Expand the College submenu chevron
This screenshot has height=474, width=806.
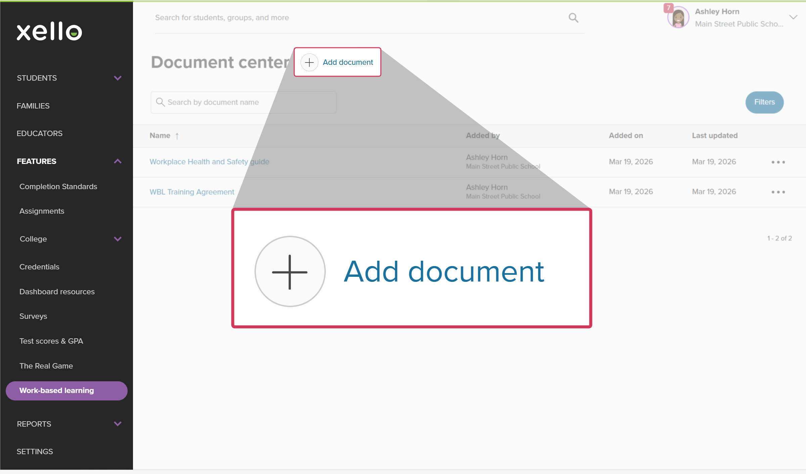[x=118, y=239]
